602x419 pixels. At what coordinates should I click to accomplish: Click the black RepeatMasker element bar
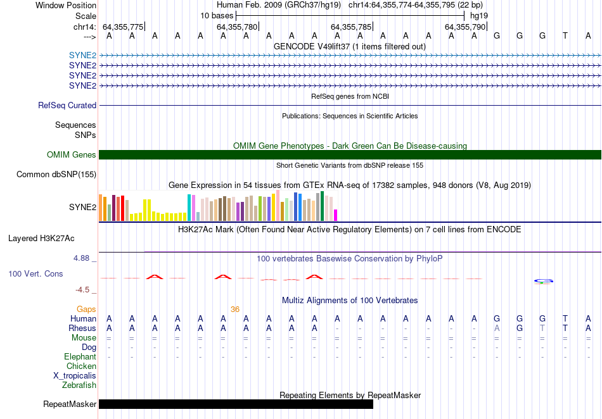(236, 404)
